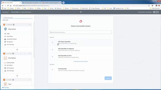Click the browser address bar URL
The image size is (161, 90).
(x=32, y=5)
